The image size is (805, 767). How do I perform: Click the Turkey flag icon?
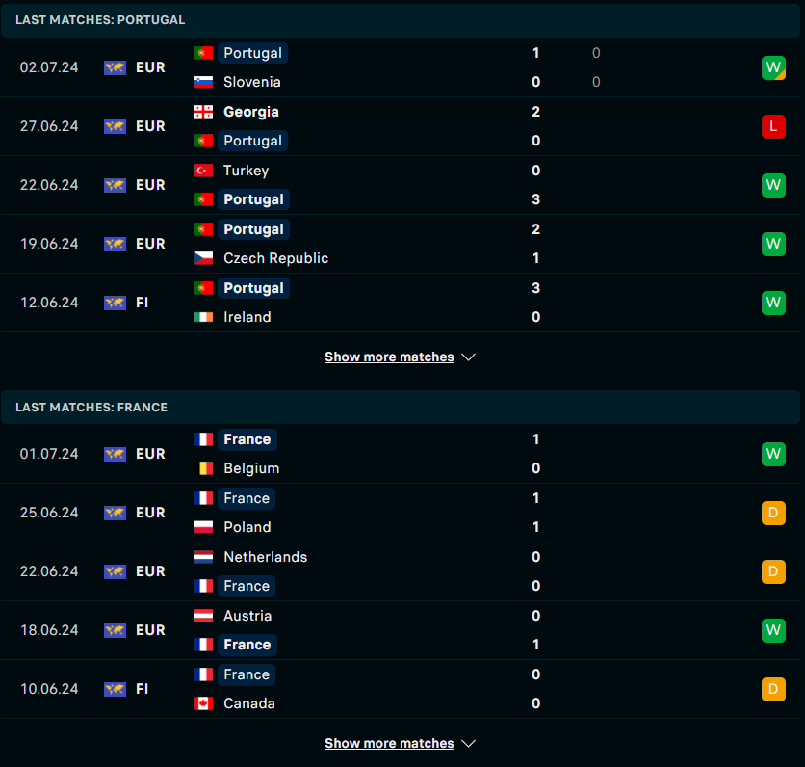(203, 171)
